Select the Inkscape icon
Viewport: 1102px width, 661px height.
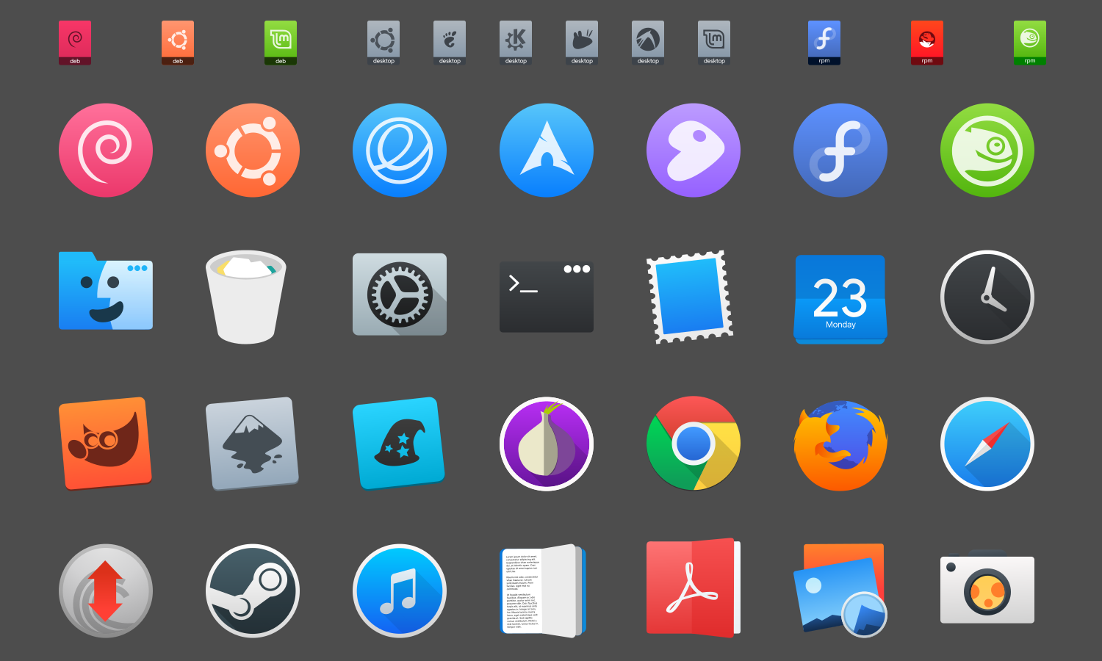(253, 443)
